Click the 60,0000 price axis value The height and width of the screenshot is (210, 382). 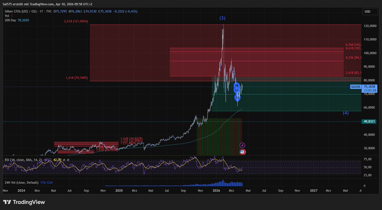click(x=370, y=107)
